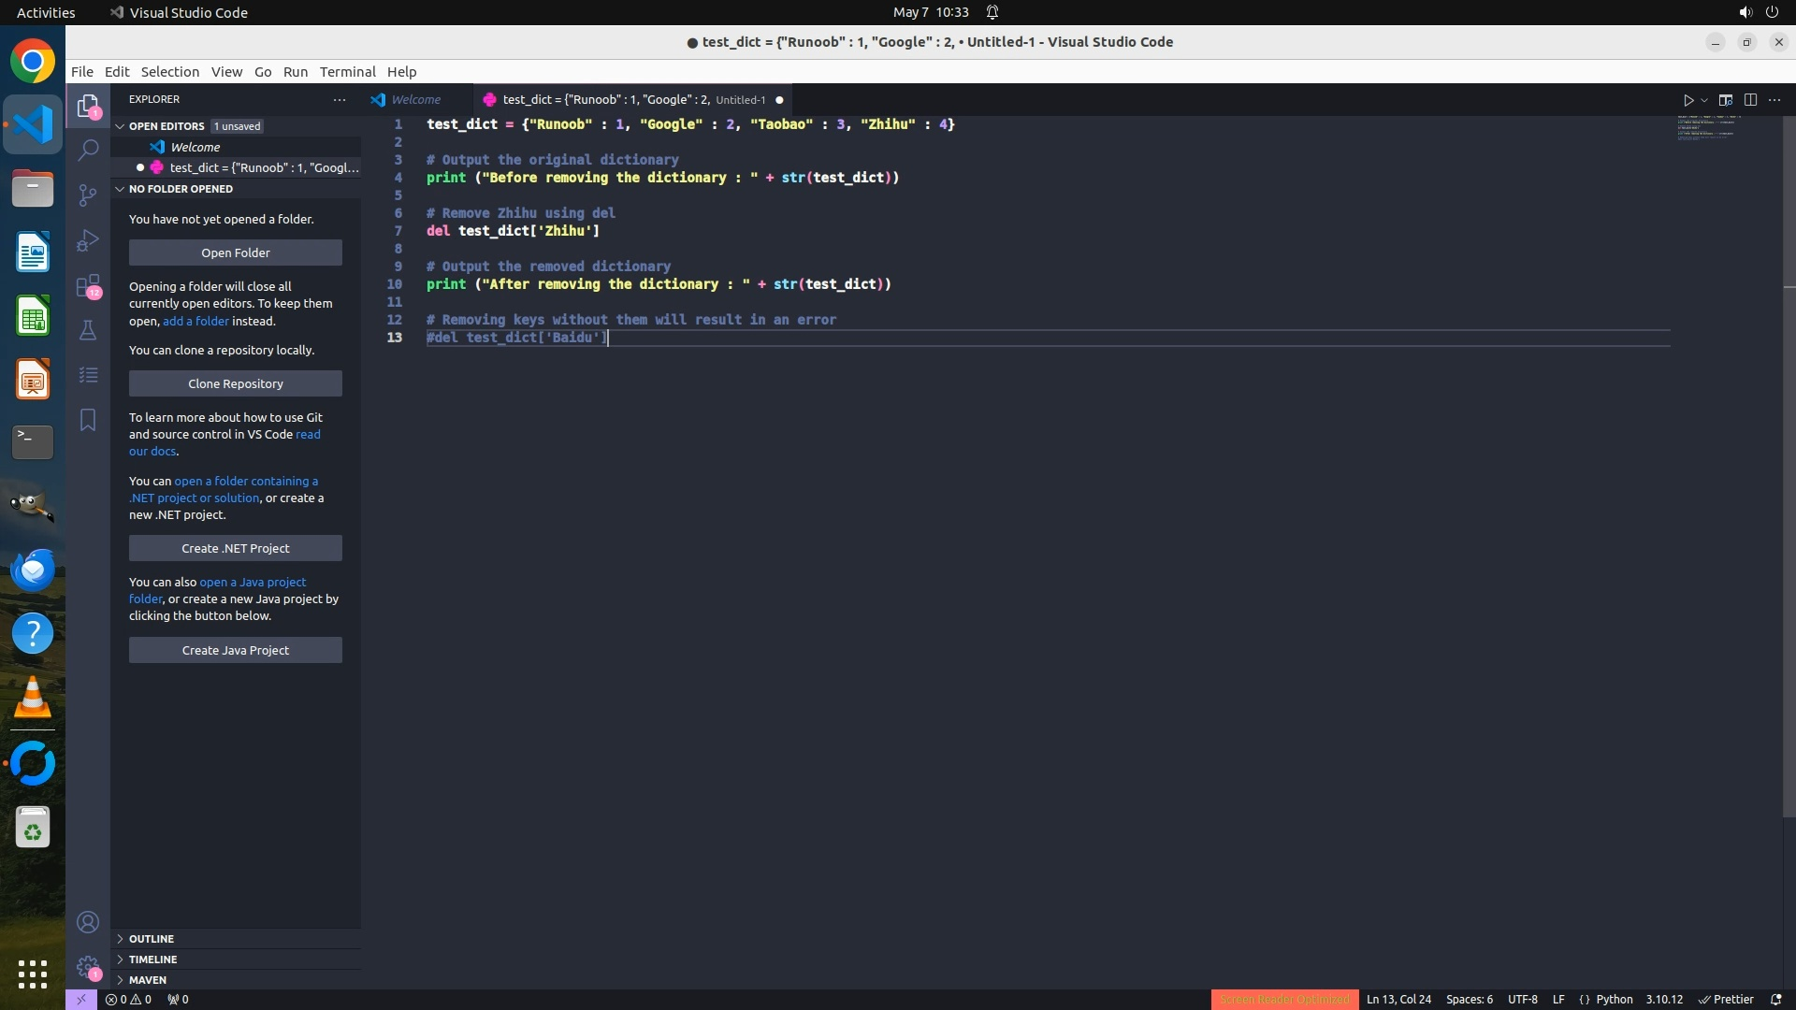1796x1010 pixels.
Task: Toggle Screen Reader Optimized status item
Action: click(1283, 999)
